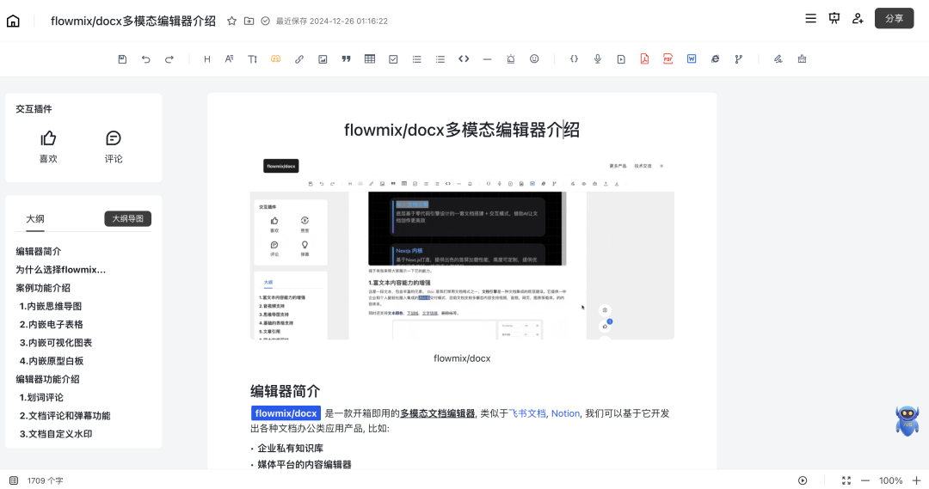Go to 为什么选择flowmix… outline entry
Screen dimensions: 929x489
[x=60, y=270]
